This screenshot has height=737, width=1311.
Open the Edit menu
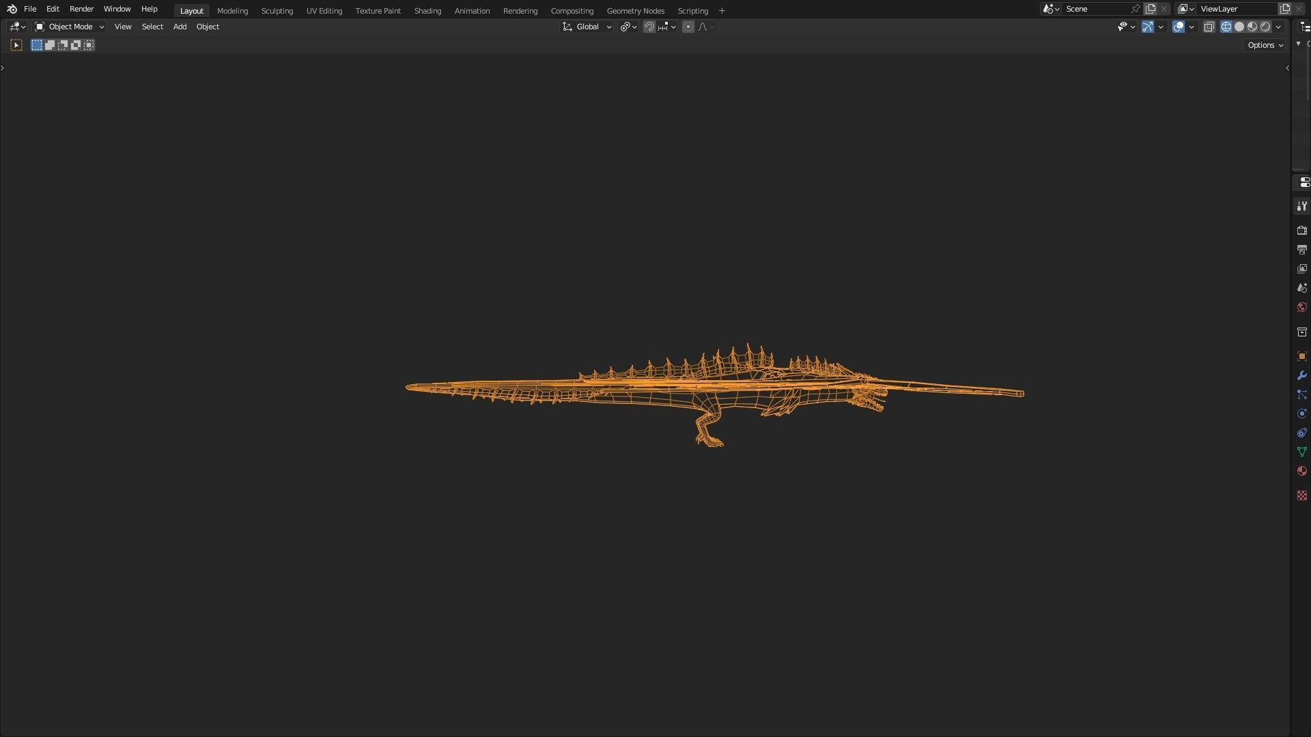[53, 9]
